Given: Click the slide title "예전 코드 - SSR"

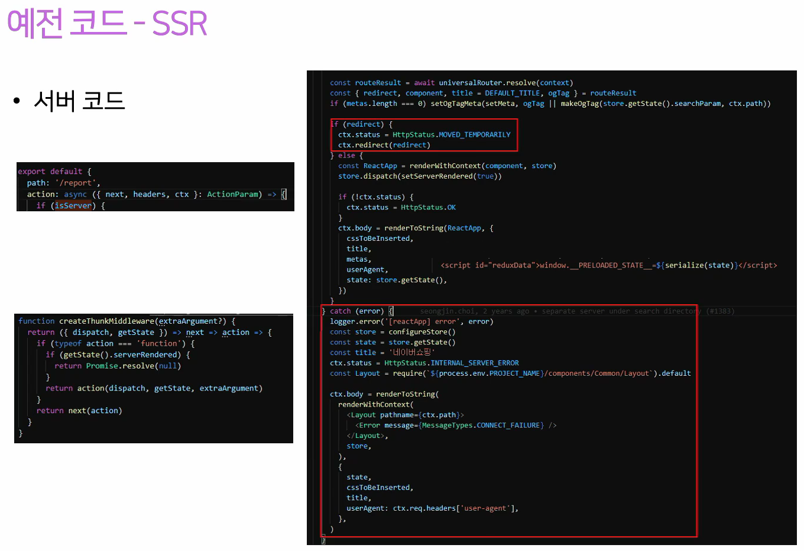Looking at the screenshot, I should [107, 24].
